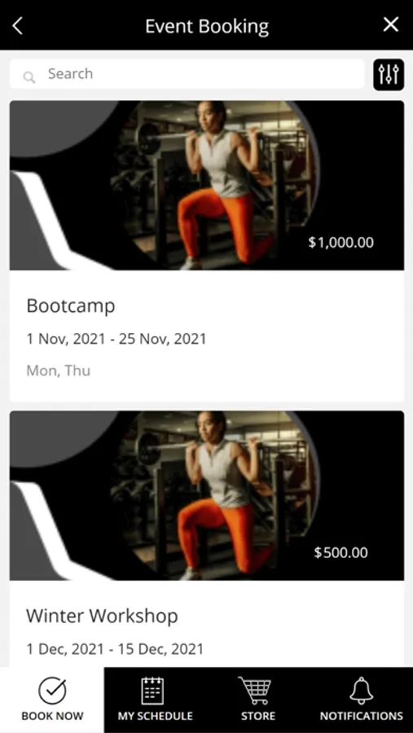Tap the Notifications bell icon
The width and height of the screenshot is (413, 733).
point(362,691)
